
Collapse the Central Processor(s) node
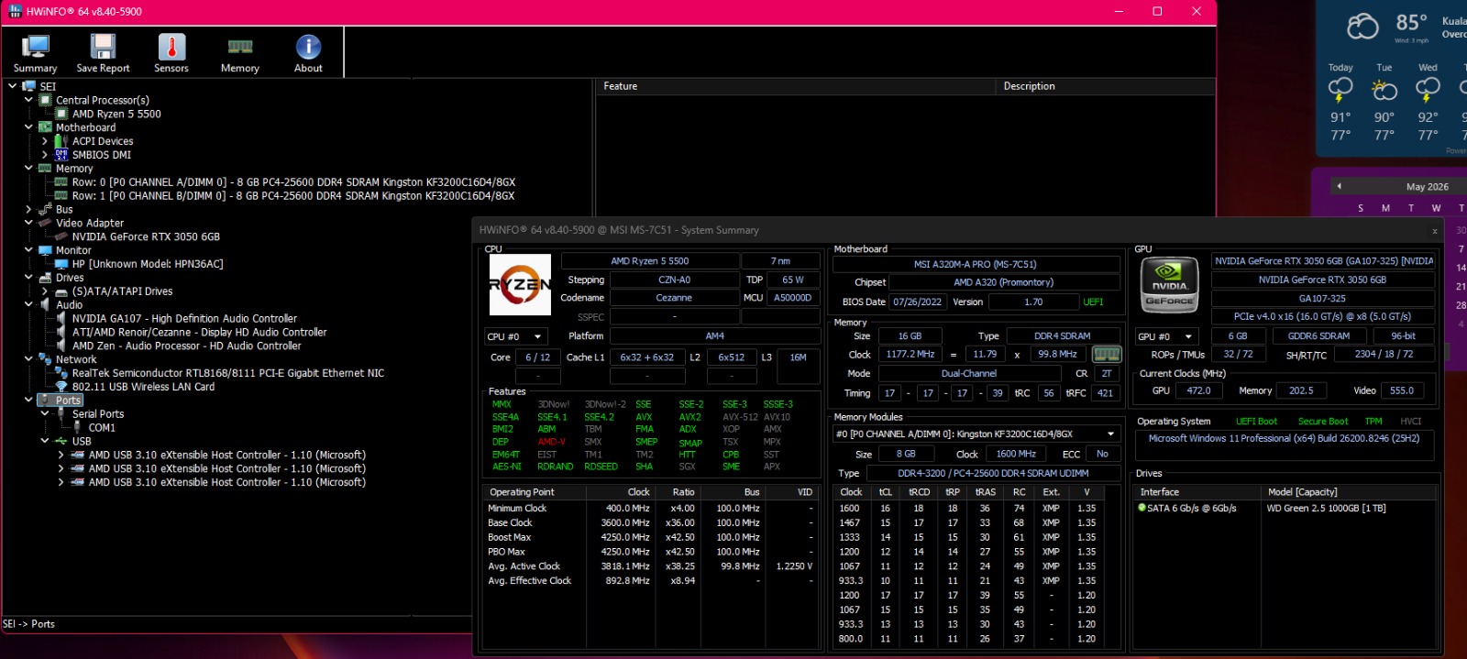click(x=28, y=100)
